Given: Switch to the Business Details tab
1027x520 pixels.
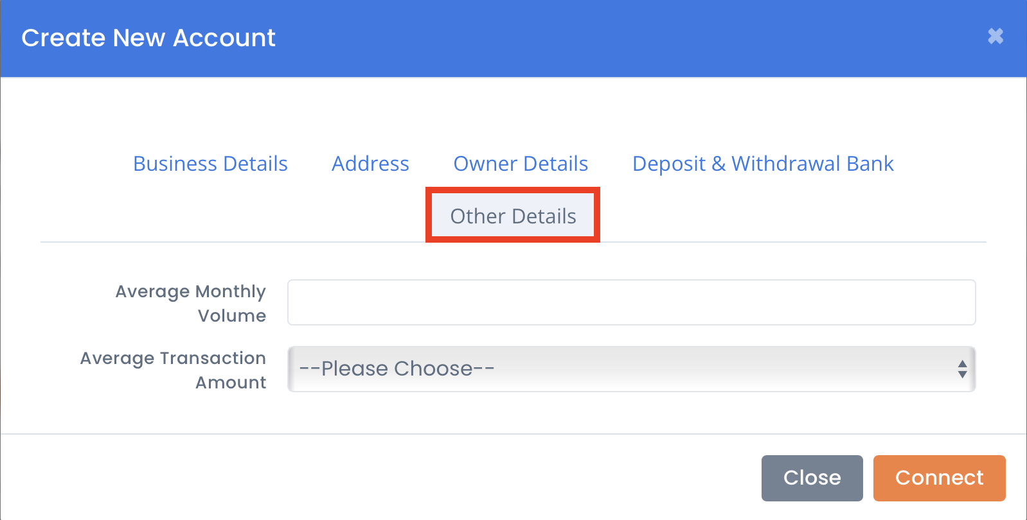Looking at the screenshot, I should click(x=210, y=164).
